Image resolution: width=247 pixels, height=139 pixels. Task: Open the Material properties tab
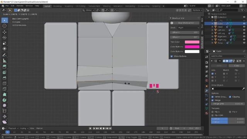[206, 113]
